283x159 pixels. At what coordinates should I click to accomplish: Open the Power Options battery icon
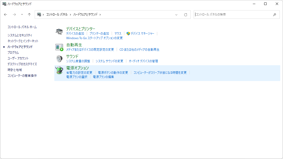click(59, 70)
